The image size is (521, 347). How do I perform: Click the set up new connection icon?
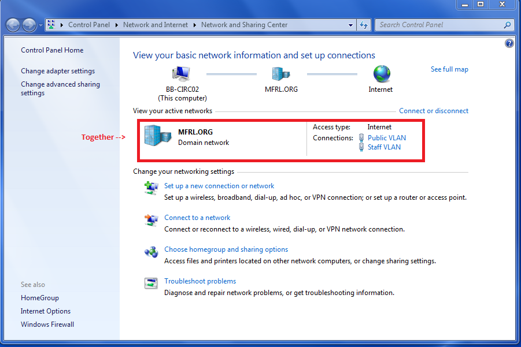151,188
